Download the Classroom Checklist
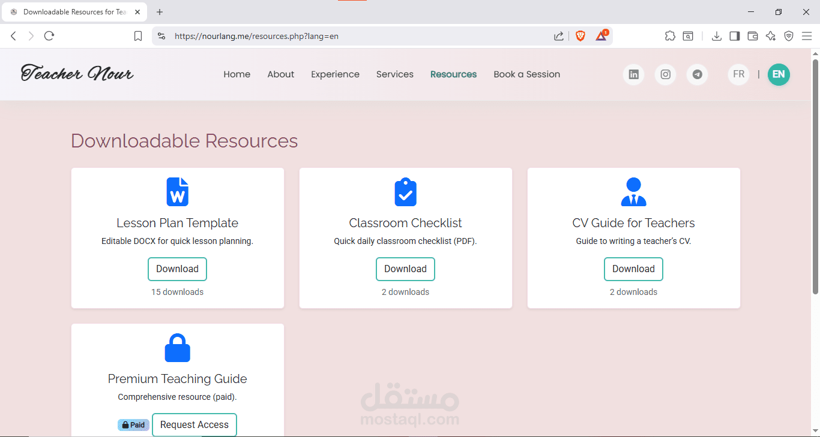 [x=405, y=269]
